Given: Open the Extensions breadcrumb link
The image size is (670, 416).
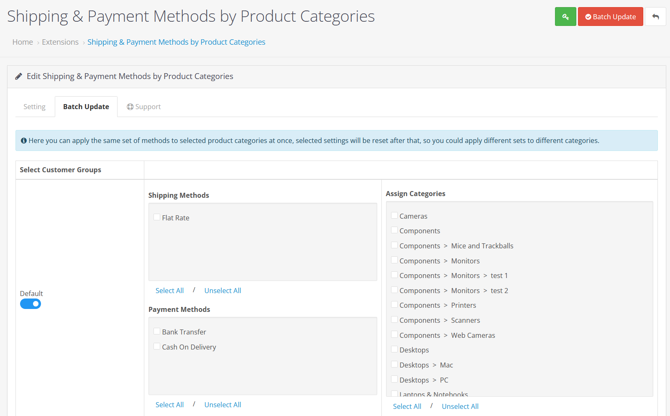Looking at the screenshot, I should 60,42.
